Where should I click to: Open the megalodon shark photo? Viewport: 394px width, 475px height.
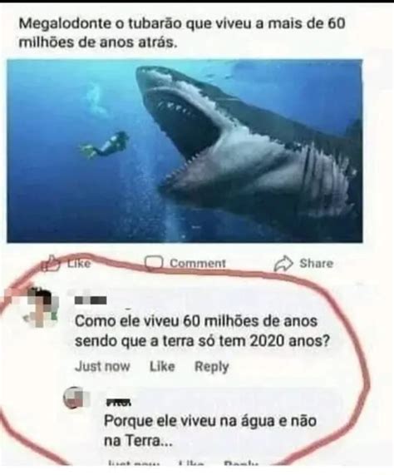coord(185,151)
